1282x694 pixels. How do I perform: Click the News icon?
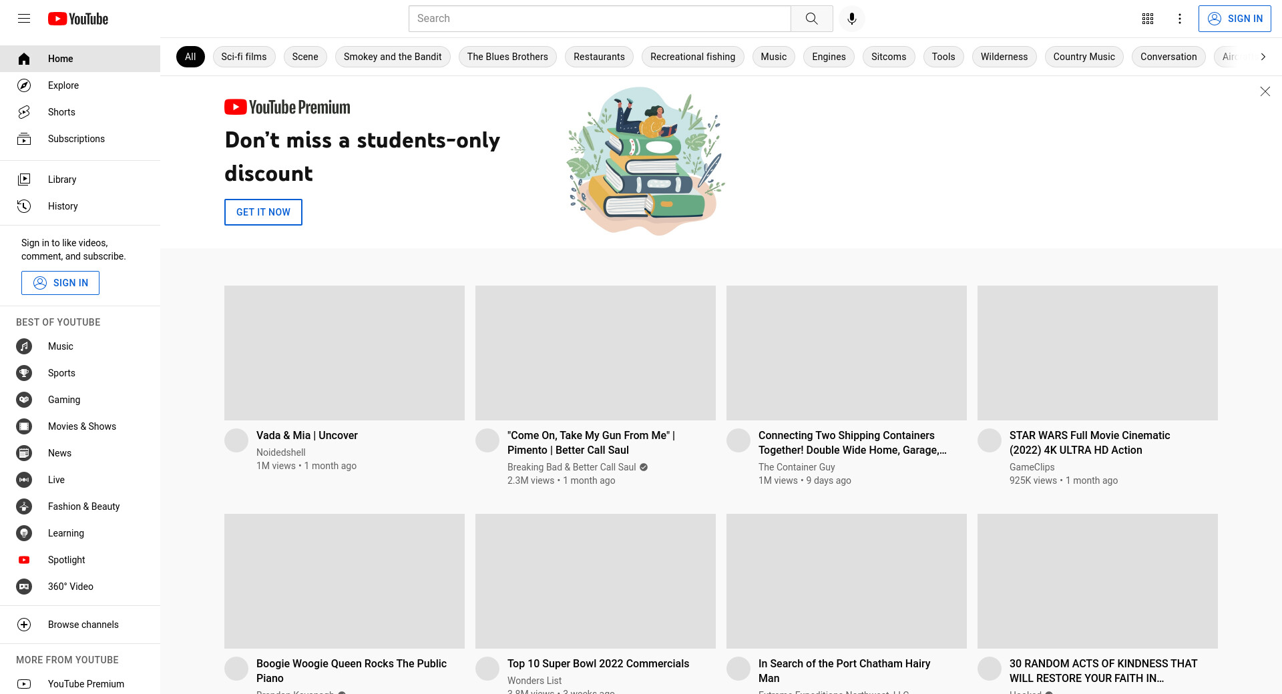[24, 453]
